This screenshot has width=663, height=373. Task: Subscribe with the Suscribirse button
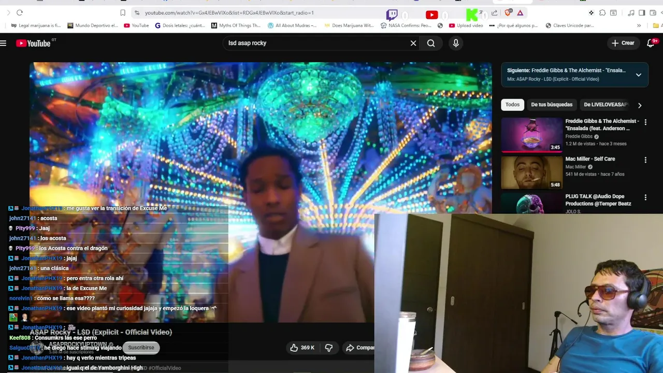click(x=141, y=348)
